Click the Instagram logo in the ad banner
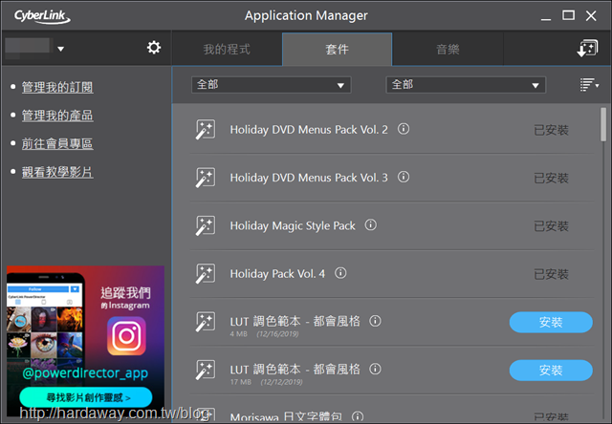This screenshot has height=424, width=612. coord(127,335)
